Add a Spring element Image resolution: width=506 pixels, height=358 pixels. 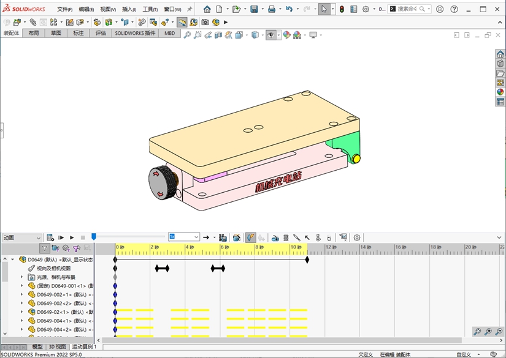click(286, 237)
